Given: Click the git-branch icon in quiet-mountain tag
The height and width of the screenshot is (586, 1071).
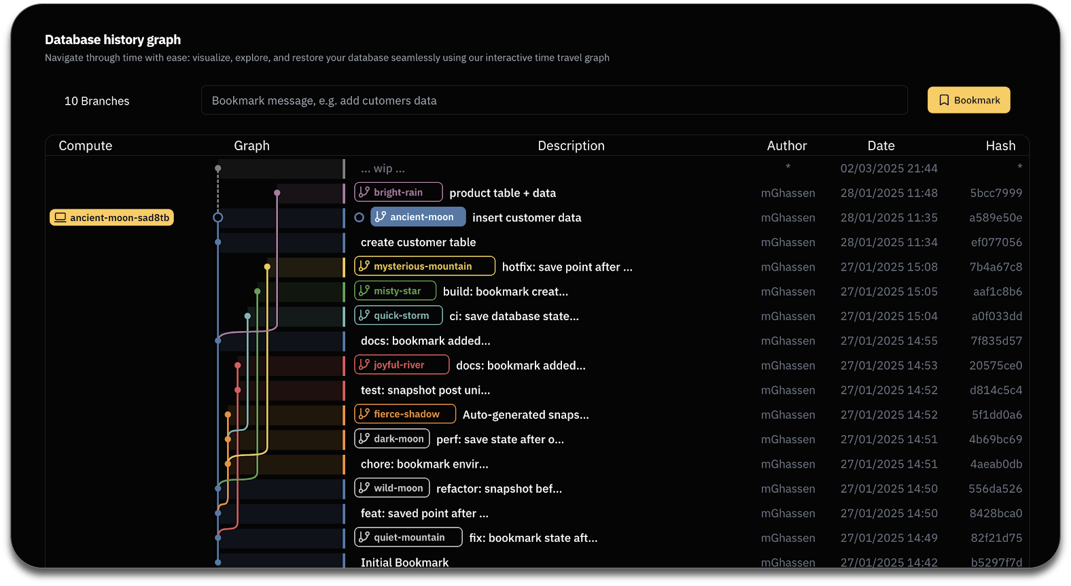Looking at the screenshot, I should [x=364, y=537].
